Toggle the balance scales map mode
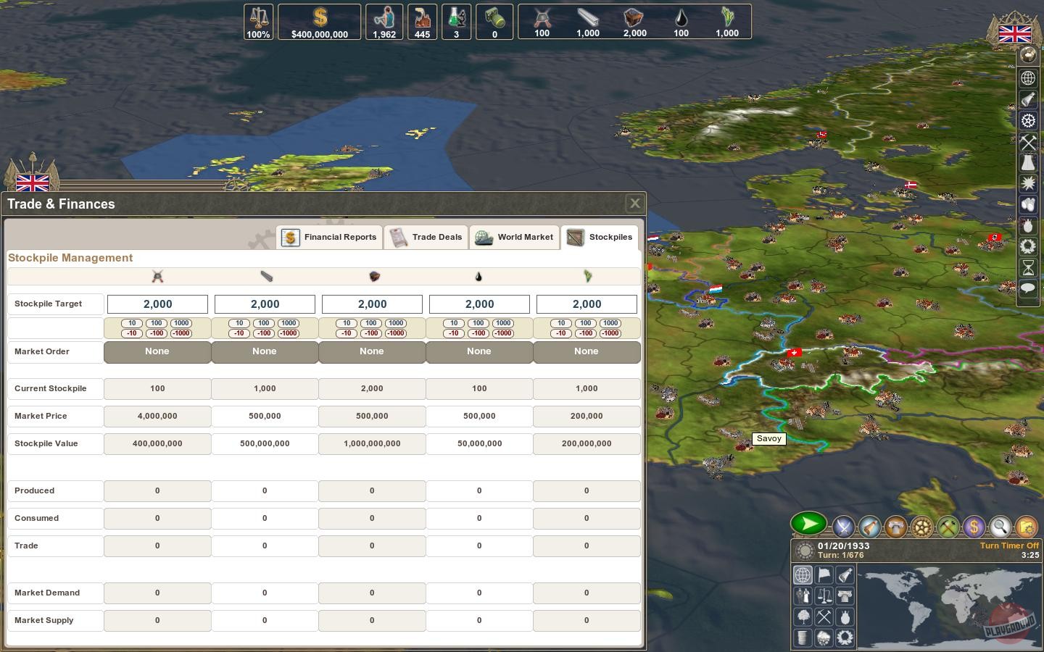The image size is (1044, 652). [x=824, y=596]
